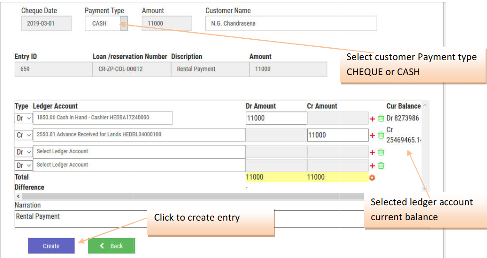
Task: Click the Cr 25469465 current balance value
Action: pos(403,135)
